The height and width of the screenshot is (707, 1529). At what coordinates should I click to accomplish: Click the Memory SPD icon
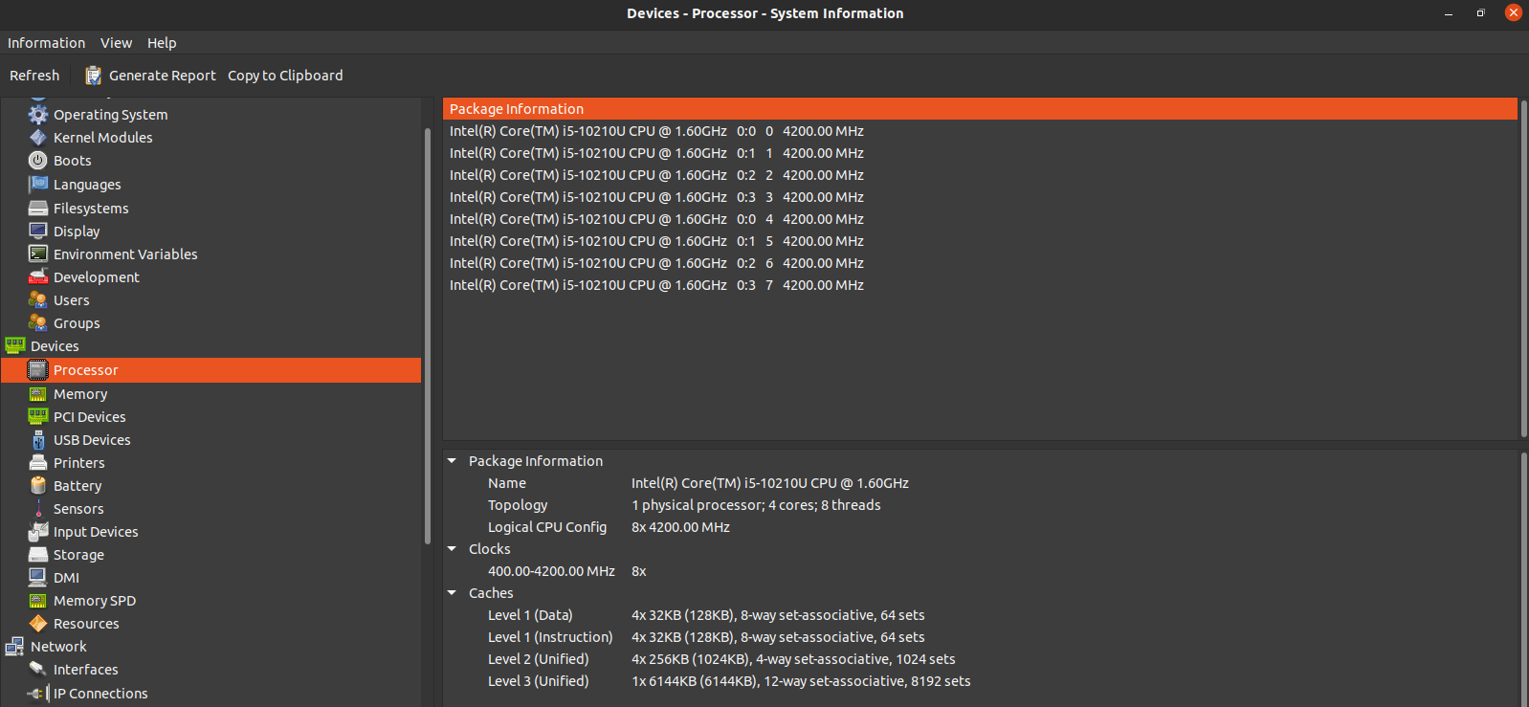click(38, 601)
